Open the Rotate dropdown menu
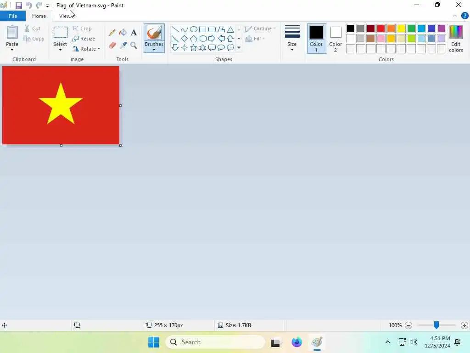The height and width of the screenshot is (353, 470). [99, 49]
